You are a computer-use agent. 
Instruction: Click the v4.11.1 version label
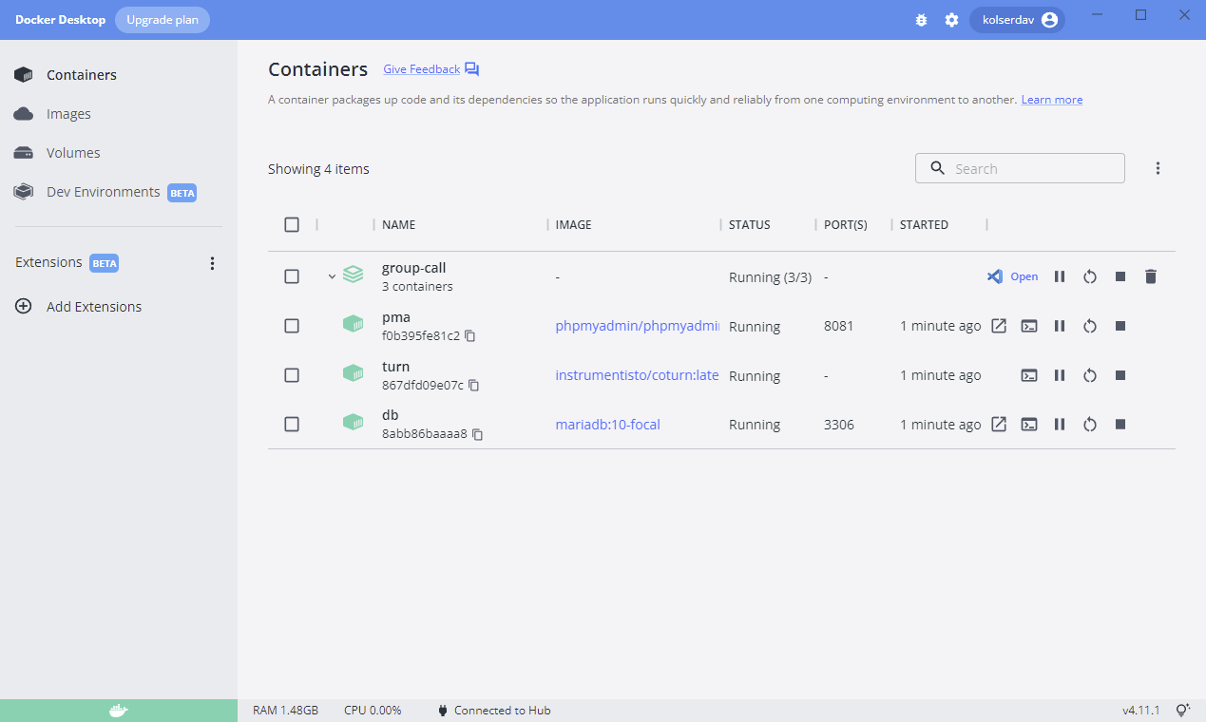pos(1141,711)
